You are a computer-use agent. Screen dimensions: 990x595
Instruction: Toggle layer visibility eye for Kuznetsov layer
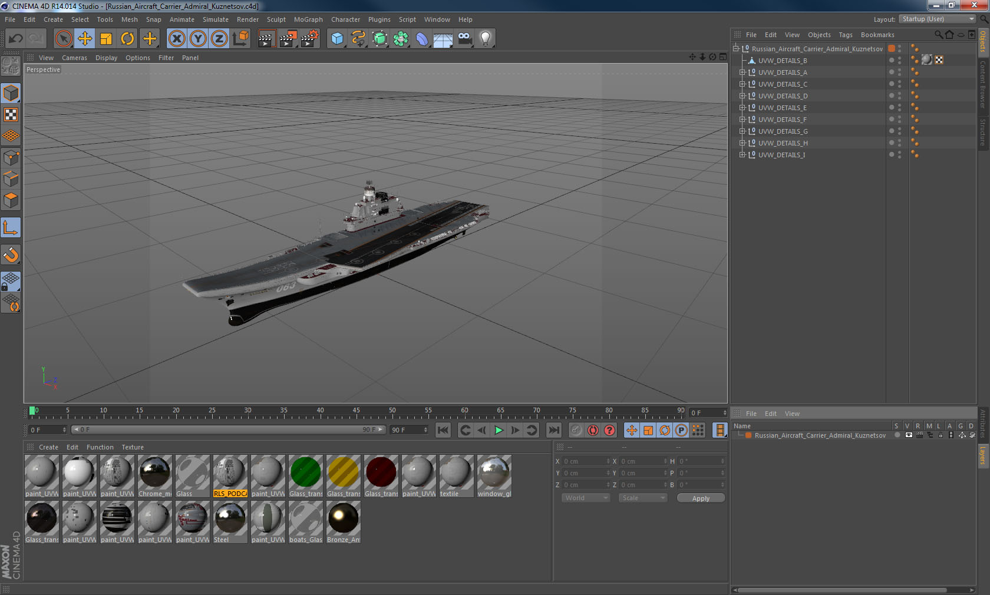[x=909, y=435]
